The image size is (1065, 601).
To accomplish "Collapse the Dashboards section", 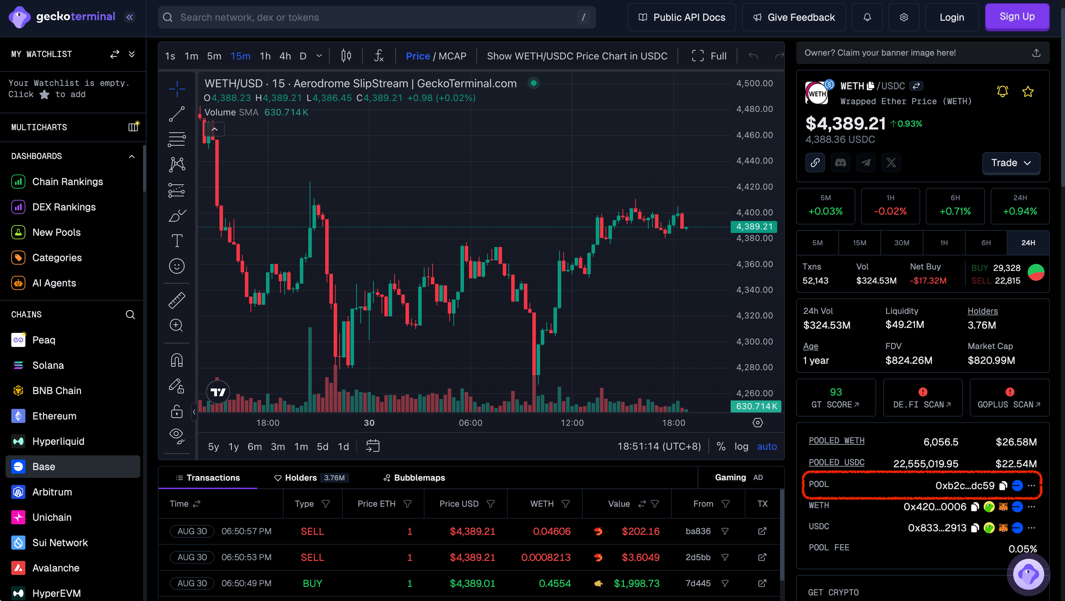I will pos(131,157).
